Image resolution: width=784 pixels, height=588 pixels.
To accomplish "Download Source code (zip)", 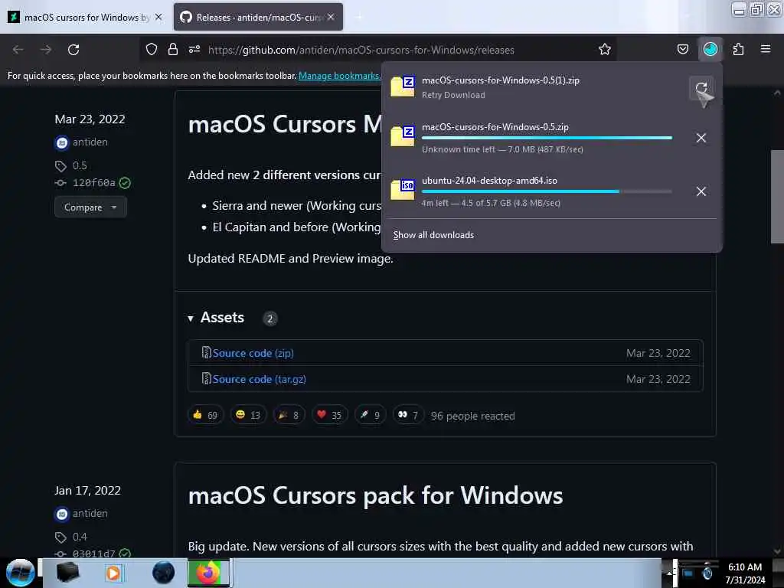I will pyautogui.click(x=253, y=353).
